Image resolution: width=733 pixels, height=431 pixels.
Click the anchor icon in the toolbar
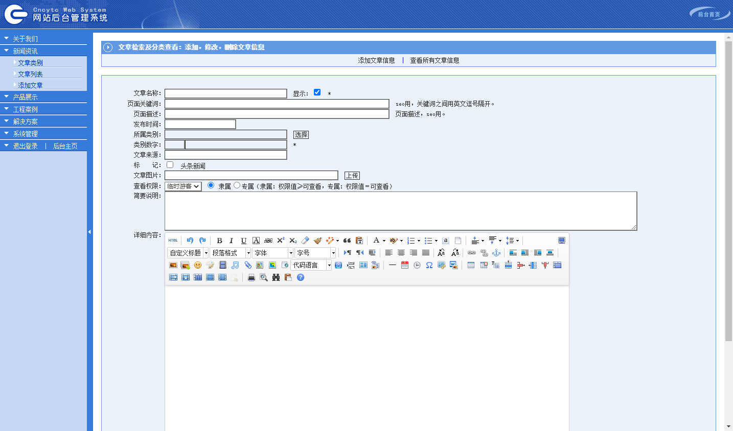[496, 253]
